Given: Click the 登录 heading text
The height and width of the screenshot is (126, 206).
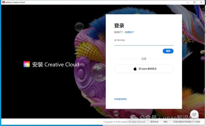Looking at the screenshot, I should click(119, 25).
